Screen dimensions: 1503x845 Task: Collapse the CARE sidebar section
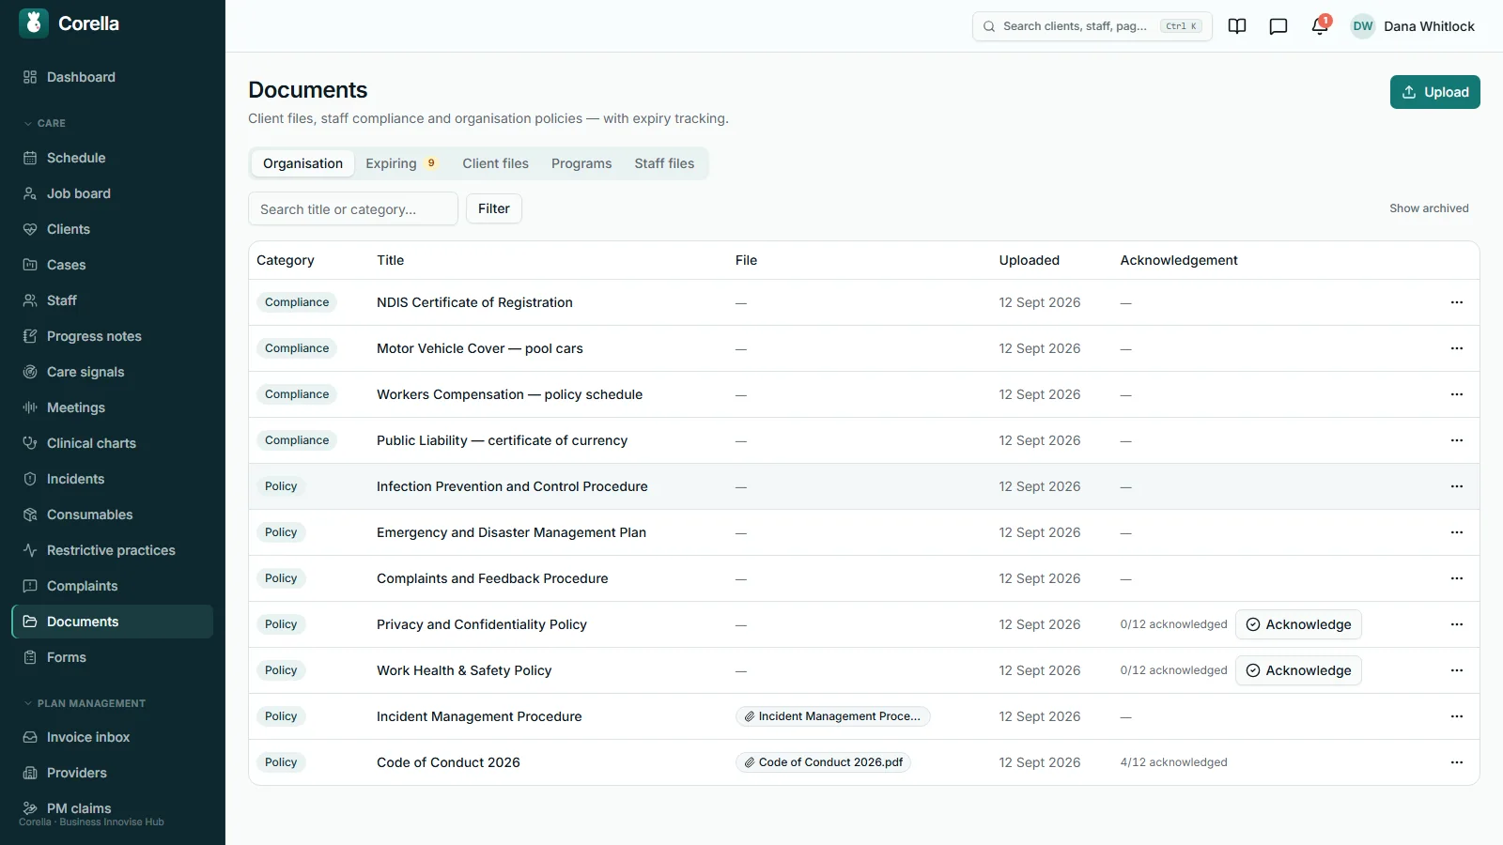45,123
